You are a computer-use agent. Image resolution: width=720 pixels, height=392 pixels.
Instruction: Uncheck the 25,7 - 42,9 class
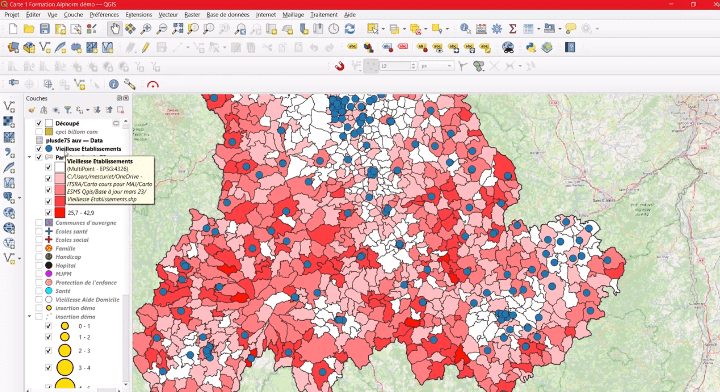pos(48,213)
